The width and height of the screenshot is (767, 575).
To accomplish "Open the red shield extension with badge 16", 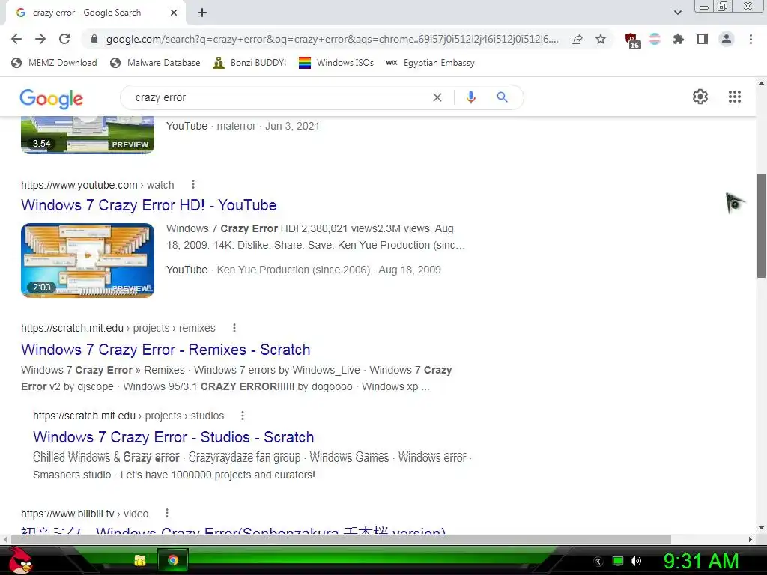I will (x=632, y=40).
